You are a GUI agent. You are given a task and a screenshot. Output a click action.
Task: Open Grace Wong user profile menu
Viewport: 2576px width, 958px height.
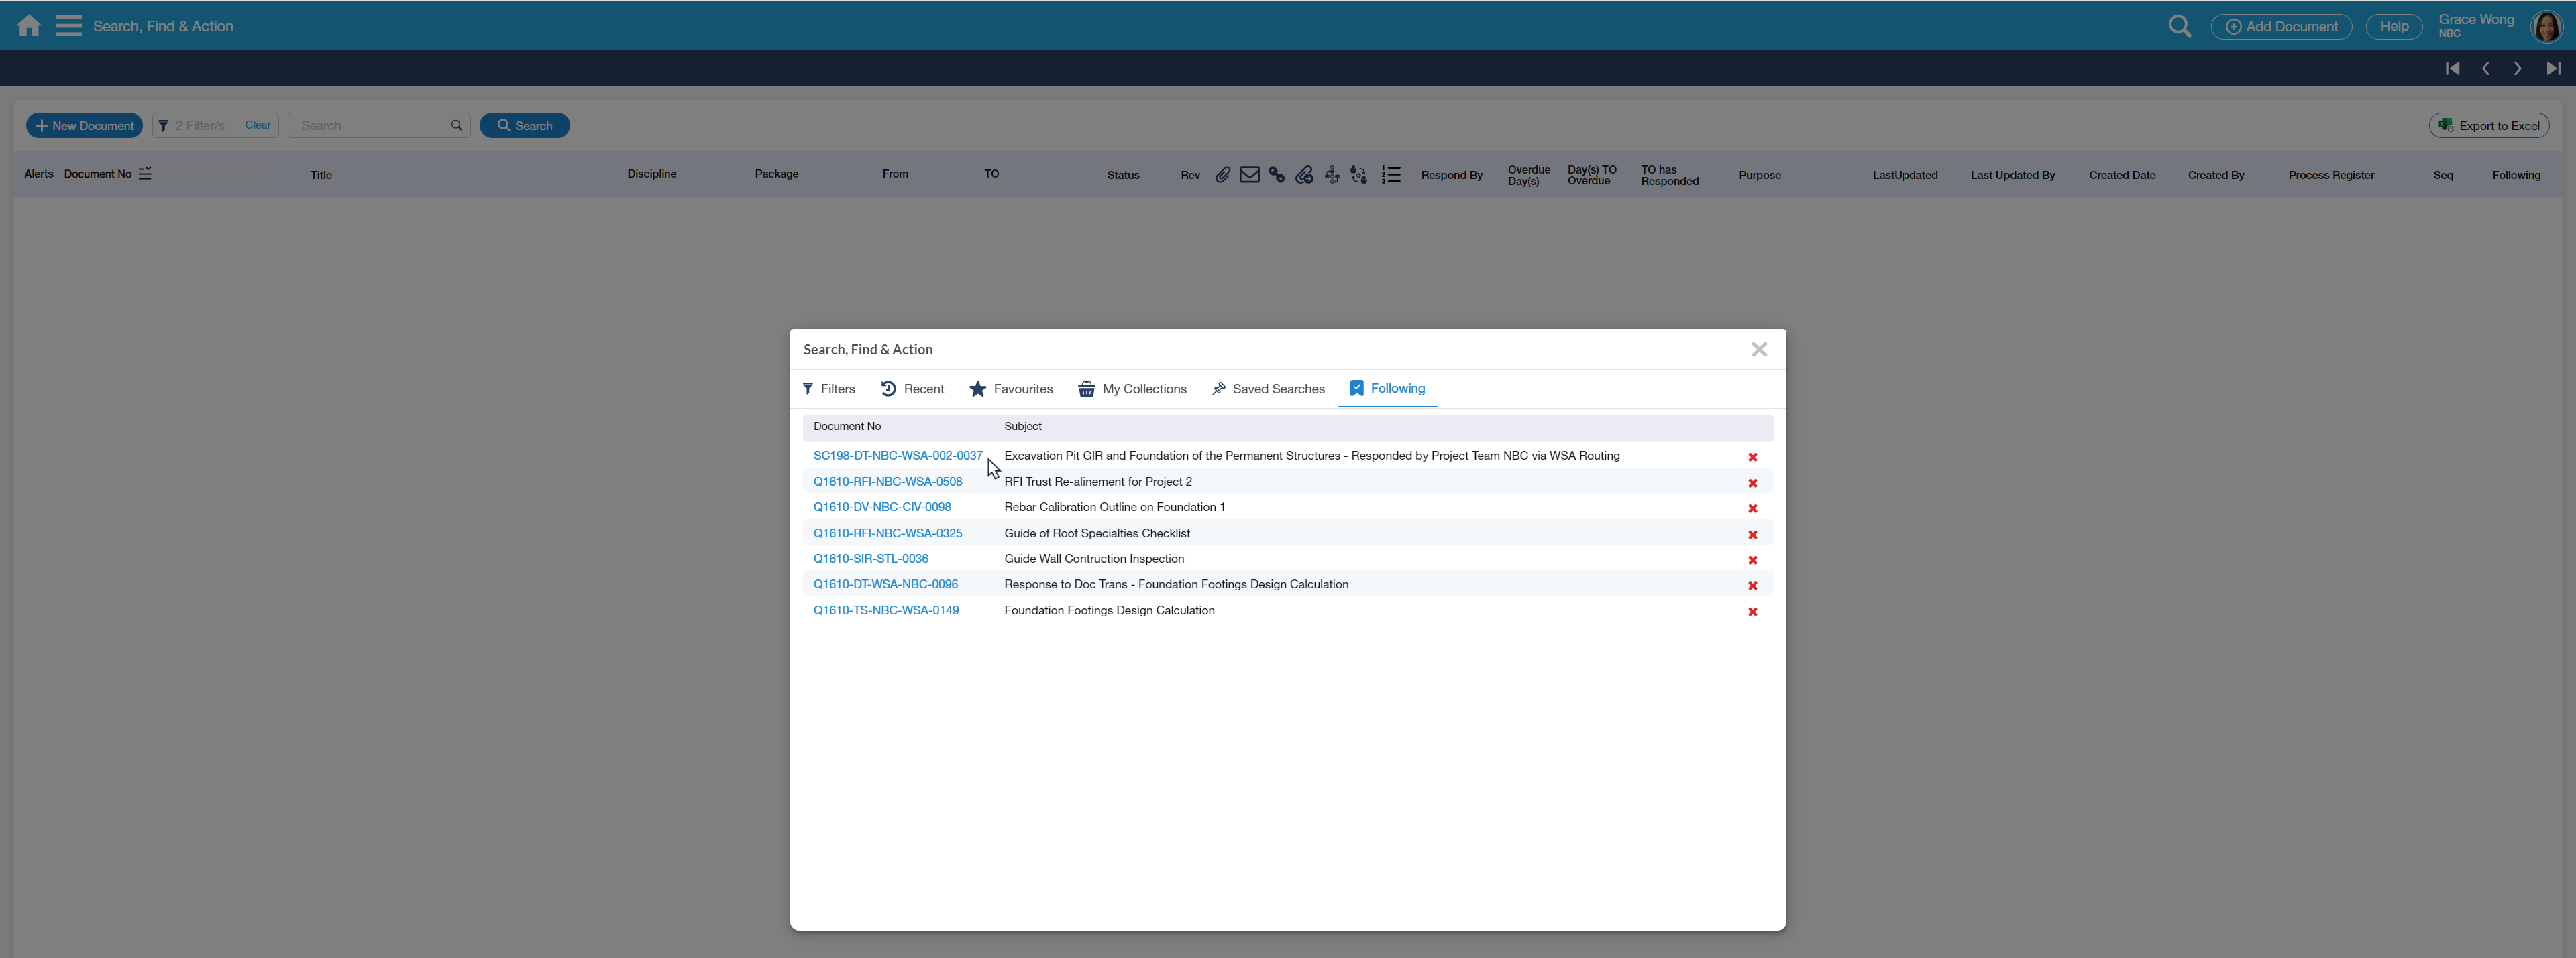point(2545,26)
